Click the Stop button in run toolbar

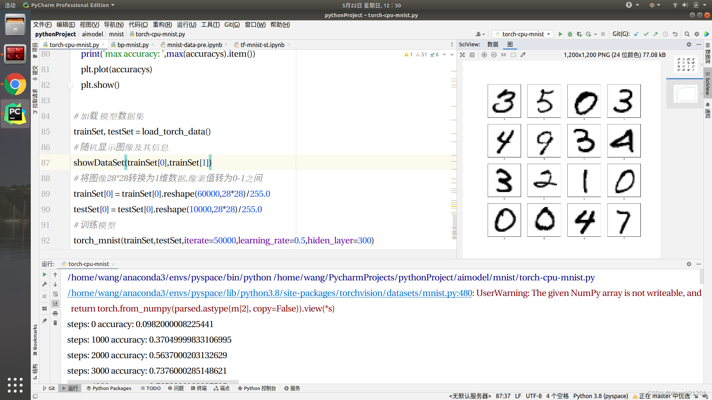click(x=44, y=296)
